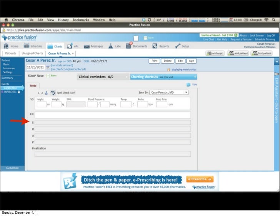Click the Lock Screen link
This screenshot has width=280, height=216.
click(x=257, y=35)
